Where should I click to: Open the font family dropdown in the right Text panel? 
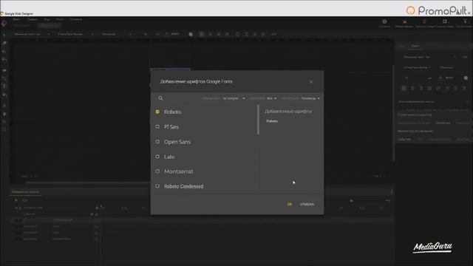[x=417, y=67]
